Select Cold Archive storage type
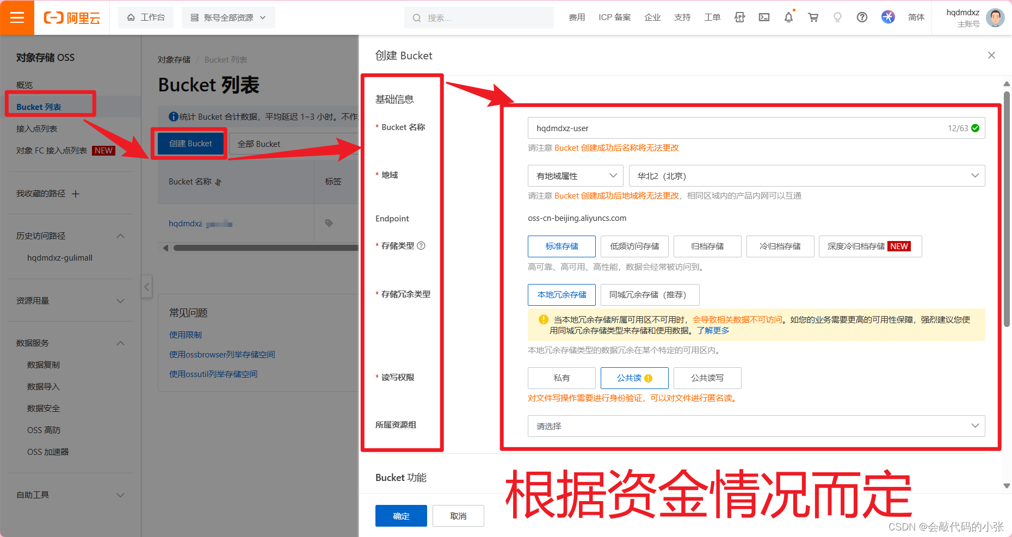This screenshot has height=537, width=1012. point(780,246)
